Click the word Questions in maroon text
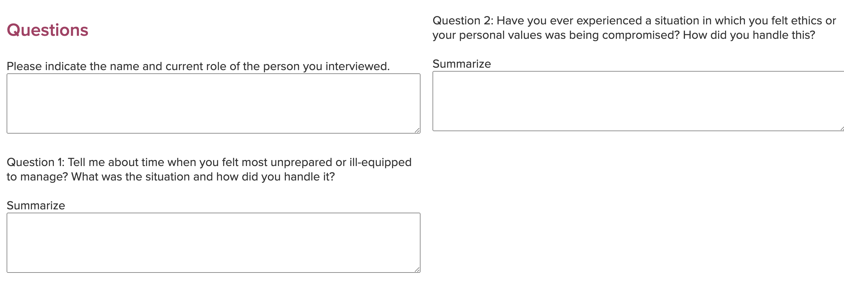Viewport: 844px width, 305px height. pyautogui.click(x=48, y=30)
